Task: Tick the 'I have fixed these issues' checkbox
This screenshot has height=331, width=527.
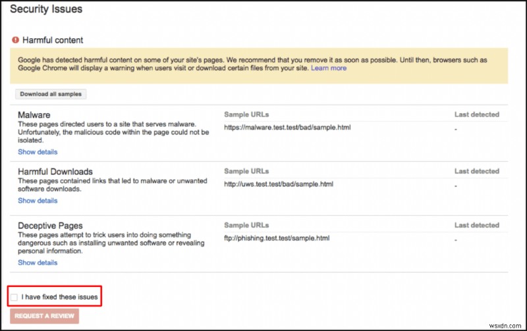Action: 14,297
